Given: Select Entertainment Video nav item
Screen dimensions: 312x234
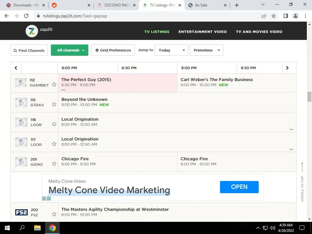Looking at the screenshot, I should tap(203, 32).
